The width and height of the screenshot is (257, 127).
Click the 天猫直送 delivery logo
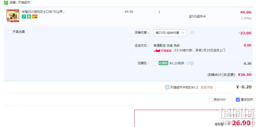[163, 51]
